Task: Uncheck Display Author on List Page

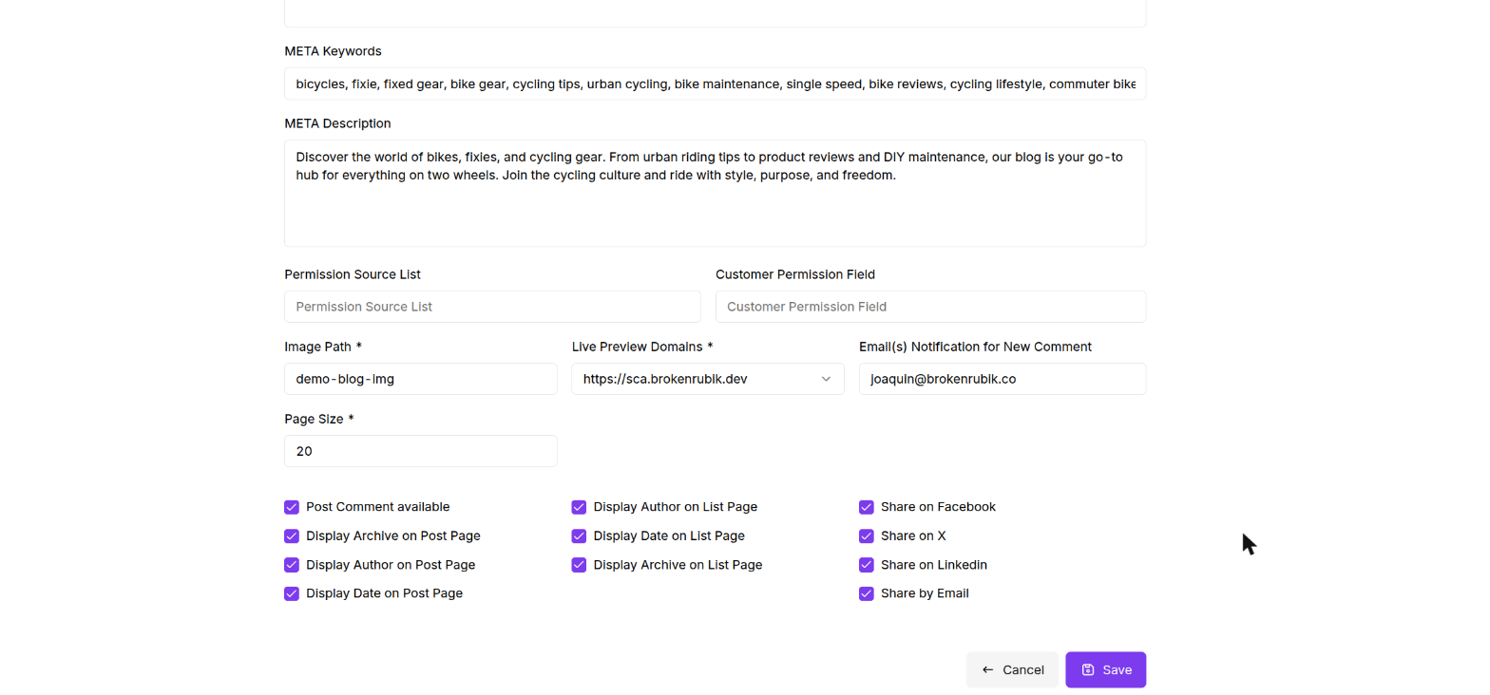Action: [579, 507]
